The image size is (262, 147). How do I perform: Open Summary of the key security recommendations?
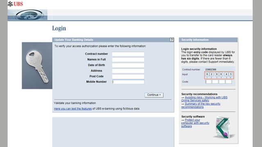201,105
